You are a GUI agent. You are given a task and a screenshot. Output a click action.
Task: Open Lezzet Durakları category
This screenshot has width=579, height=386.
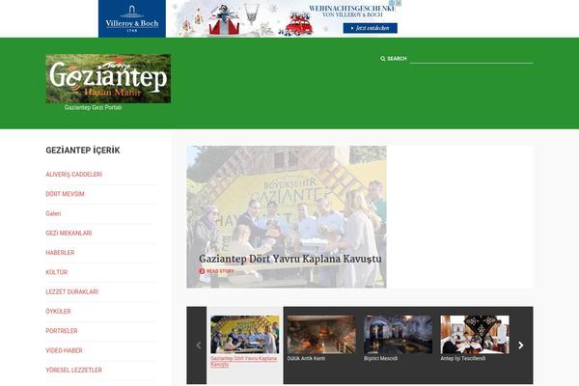(x=72, y=291)
